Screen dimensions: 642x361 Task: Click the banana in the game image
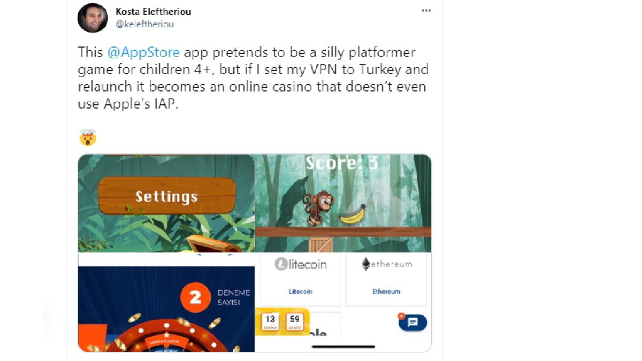point(353,214)
